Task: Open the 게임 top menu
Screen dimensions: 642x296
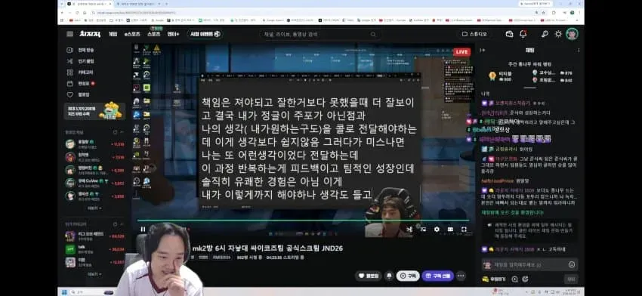Action: [113, 34]
